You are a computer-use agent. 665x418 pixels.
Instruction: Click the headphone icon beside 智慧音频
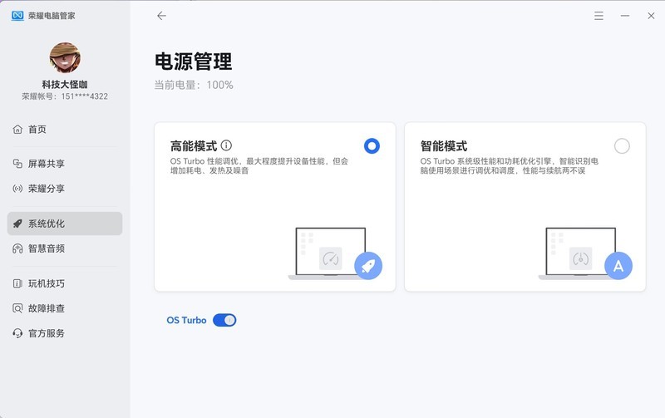coord(17,248)
